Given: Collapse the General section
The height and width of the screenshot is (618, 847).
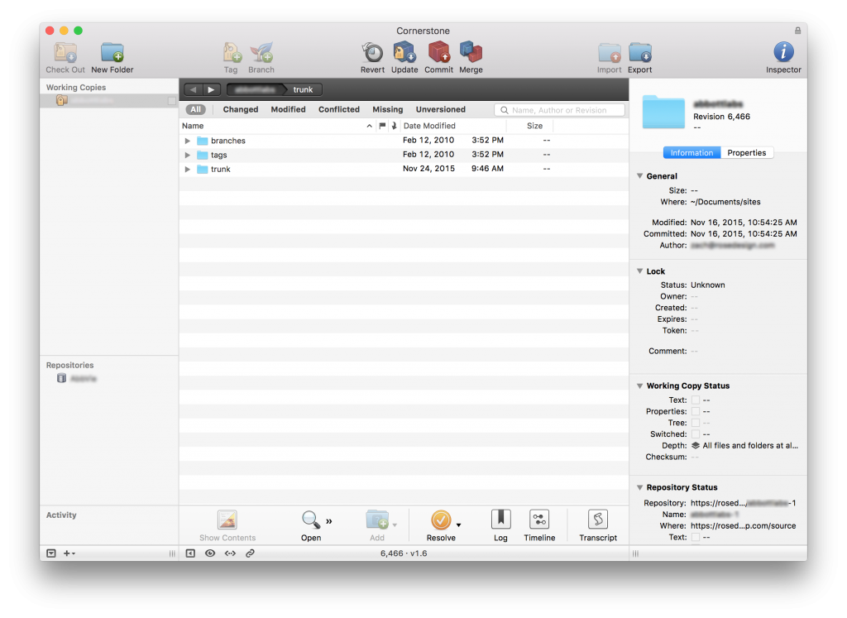Looking at the screenshot, I should pos(639,176).
